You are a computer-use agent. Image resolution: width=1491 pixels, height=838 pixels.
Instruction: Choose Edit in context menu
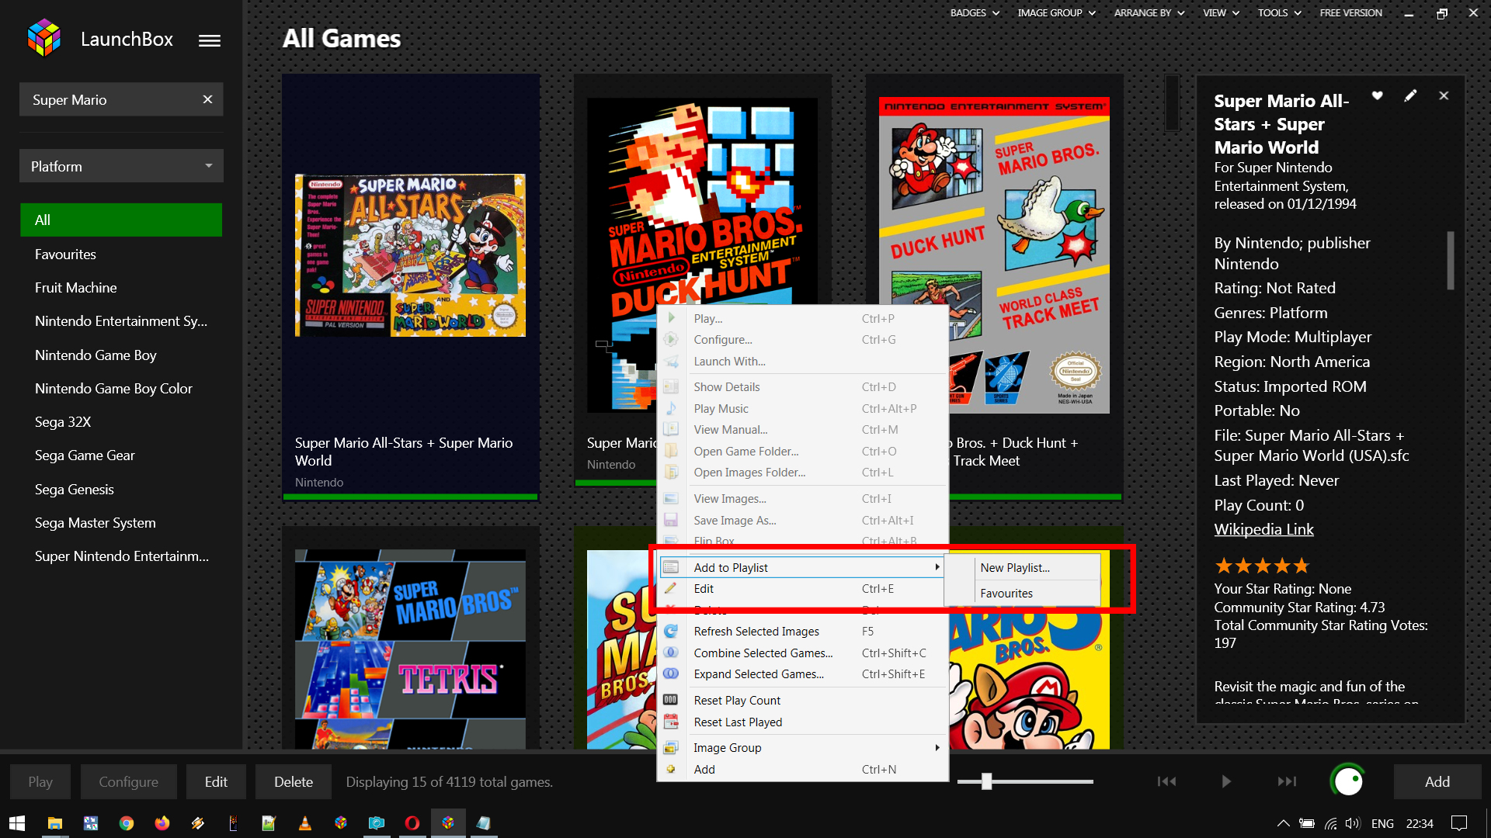pos(802,588)
